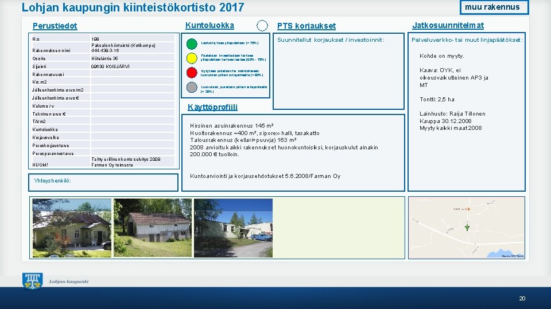Click the line Talousrakennus (kellari+puuvja) 163 m²
Image resolution: width=551 pixels, height=309 pixels.
(x=243, y=140)
